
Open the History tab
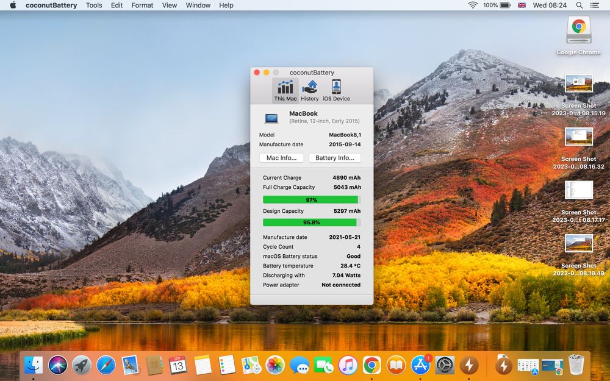click(310, 90)
